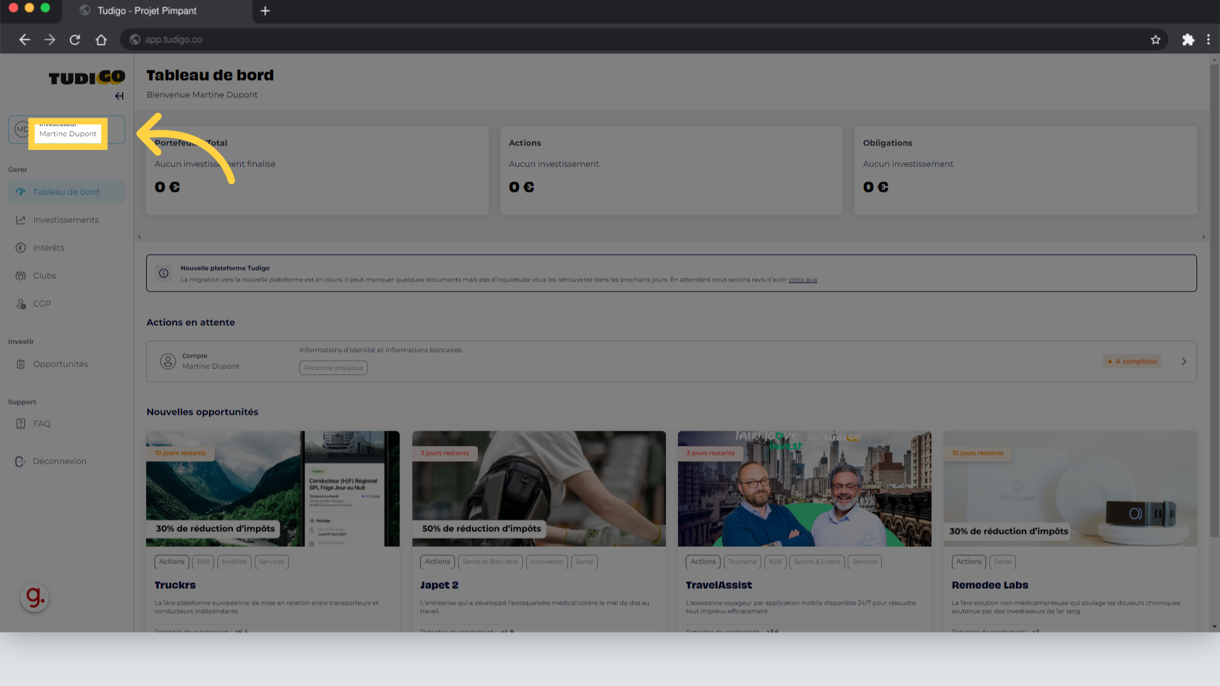Click the Japet 2 title

(x=439, y=585)
